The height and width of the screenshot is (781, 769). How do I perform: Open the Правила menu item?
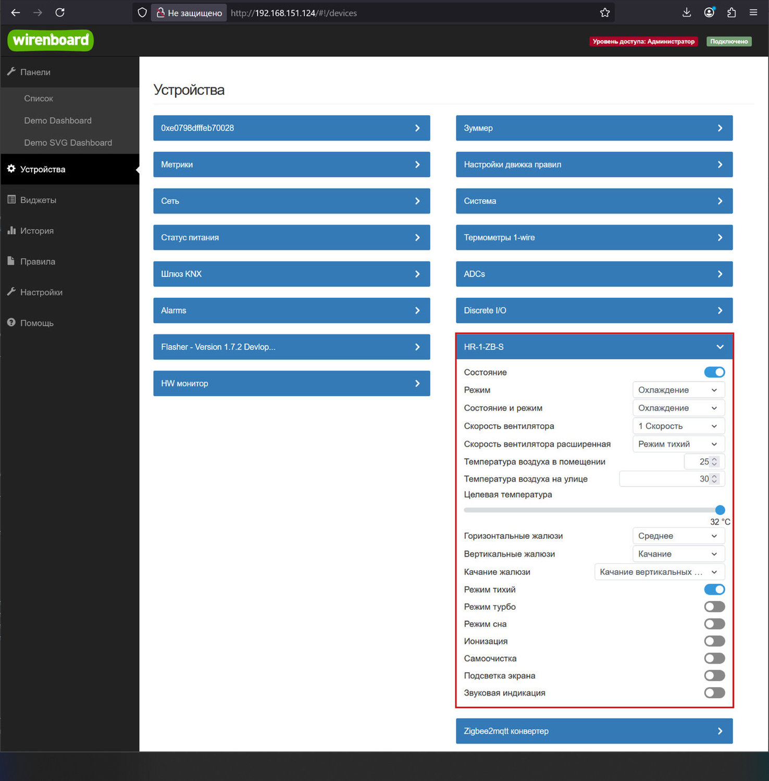[x=70, y=261]
